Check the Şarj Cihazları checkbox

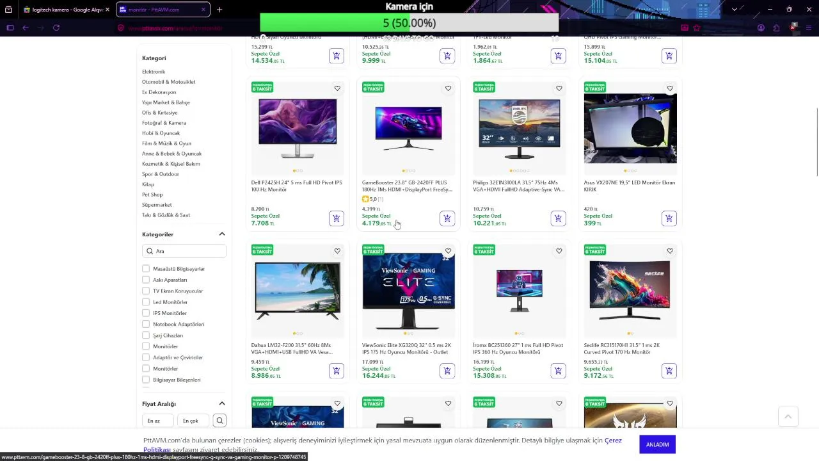[x=146, y=336]
